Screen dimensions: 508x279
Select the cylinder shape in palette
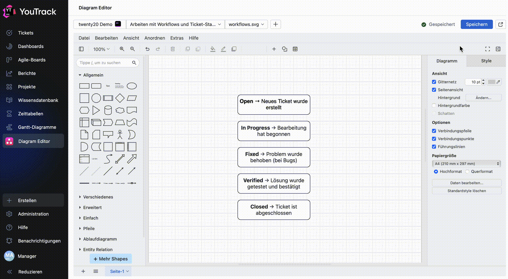point(108,110)
